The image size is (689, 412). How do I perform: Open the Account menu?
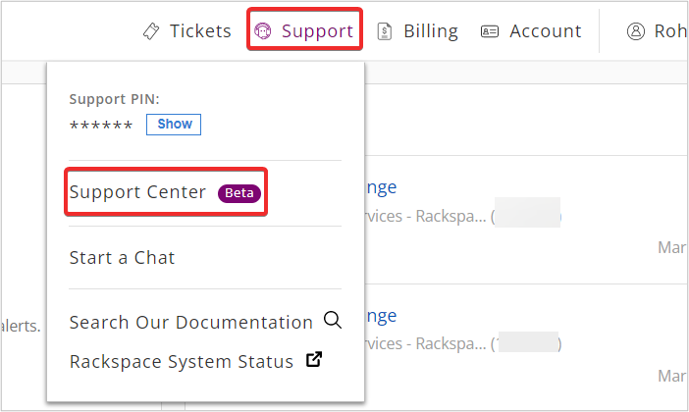(x=531, y=31)
